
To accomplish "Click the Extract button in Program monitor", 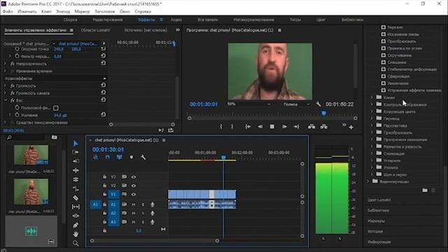I will pyautogui.click(x=323, y=127).
